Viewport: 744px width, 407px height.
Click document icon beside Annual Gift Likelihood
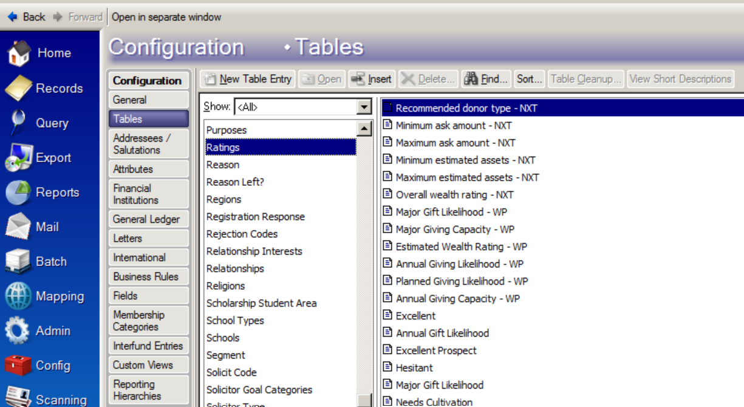pyautogui.click(x=387, y=333)
